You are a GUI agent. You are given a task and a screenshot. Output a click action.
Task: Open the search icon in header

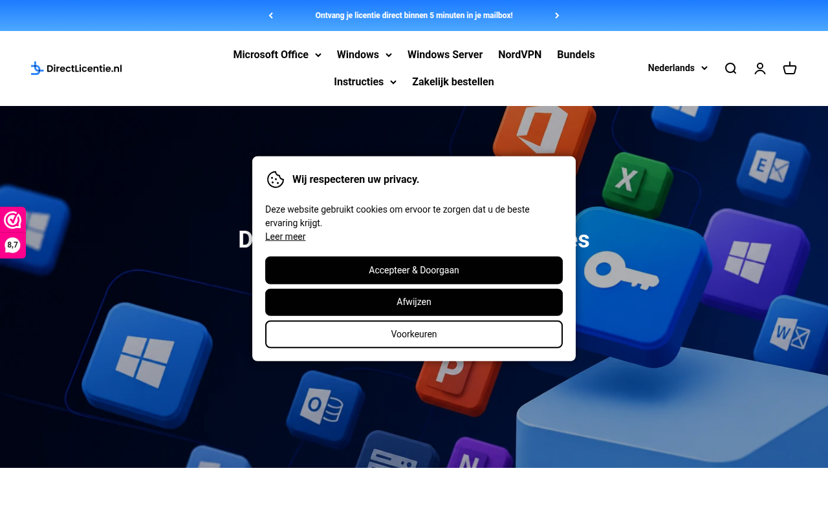[730, 69]
